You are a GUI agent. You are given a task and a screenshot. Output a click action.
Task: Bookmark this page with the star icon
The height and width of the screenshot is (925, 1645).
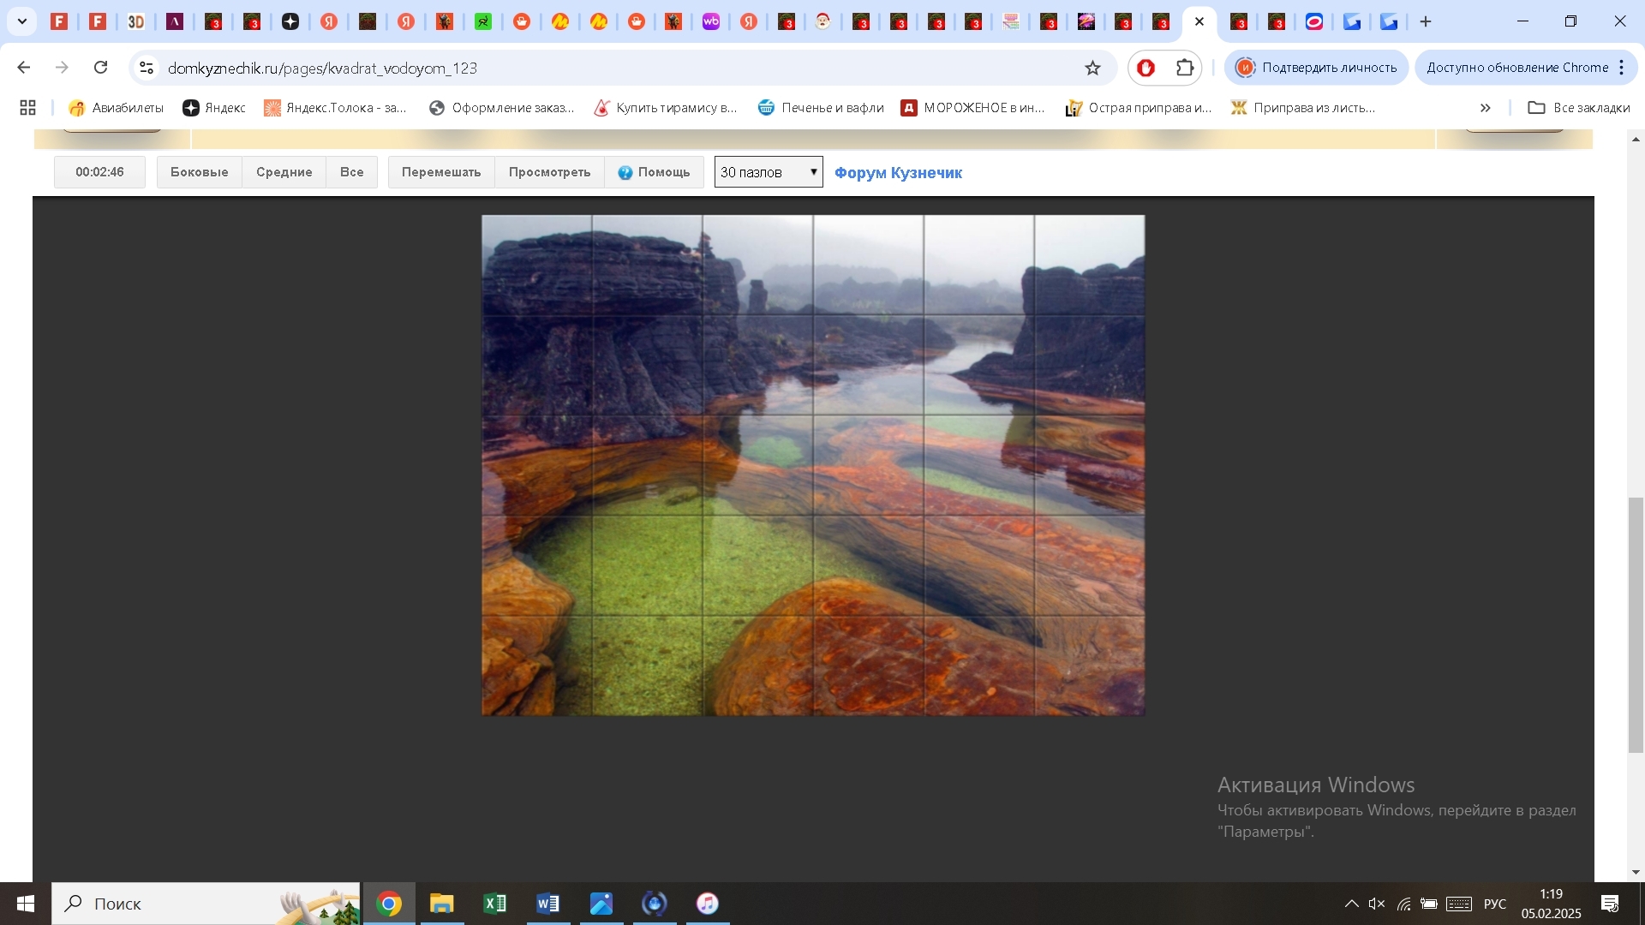coord(1092,68)
